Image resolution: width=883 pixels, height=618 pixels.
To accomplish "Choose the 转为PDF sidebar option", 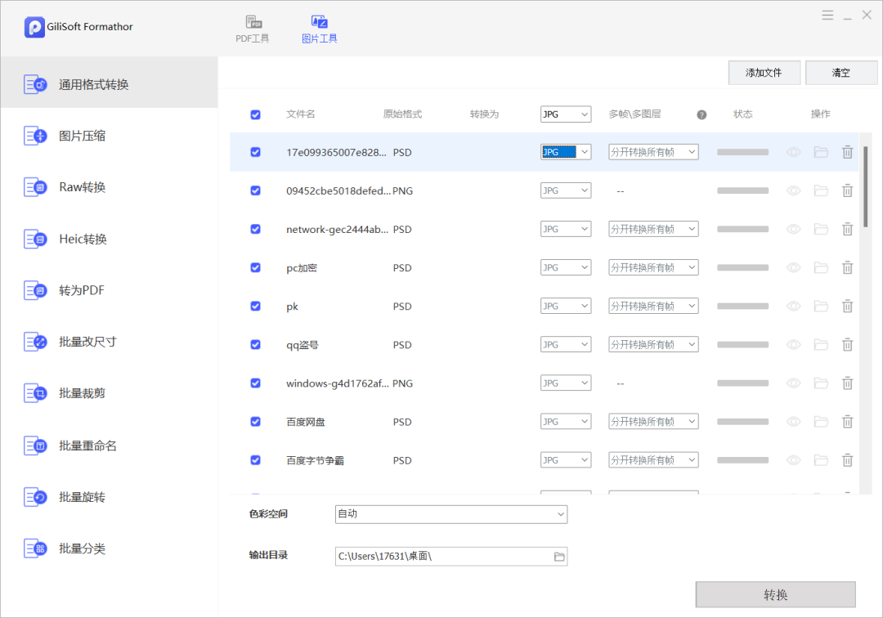I will [x=81, y=290].
